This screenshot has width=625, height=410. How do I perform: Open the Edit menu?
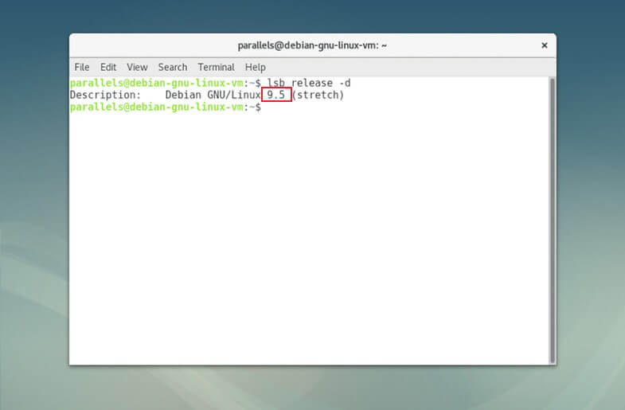click(x=108, y=67)
